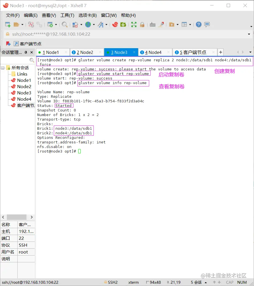Open the 帮助(H) menu

pos(128,15)
